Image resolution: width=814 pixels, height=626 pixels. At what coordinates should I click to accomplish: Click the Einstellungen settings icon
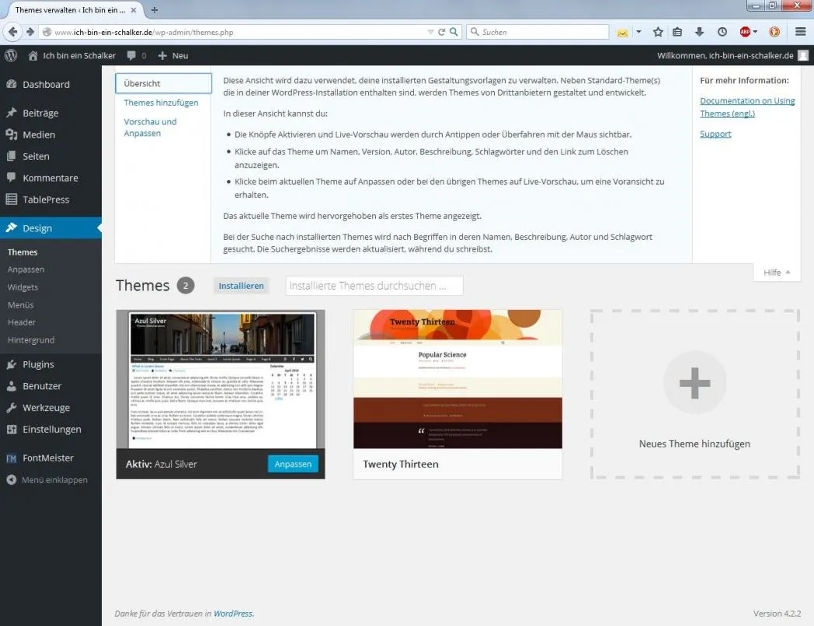tap(12, 430)
